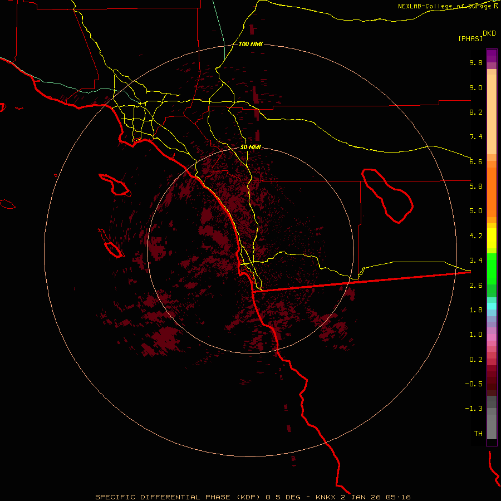
Task: Click the yellow segment of color bar
Action: [x=492, y=238]
